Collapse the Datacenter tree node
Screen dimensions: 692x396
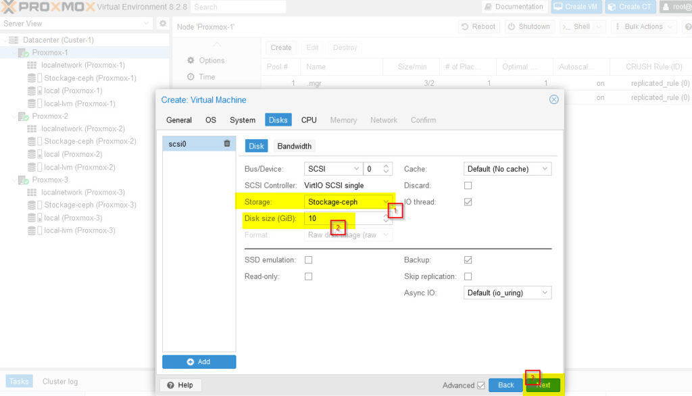5,40
